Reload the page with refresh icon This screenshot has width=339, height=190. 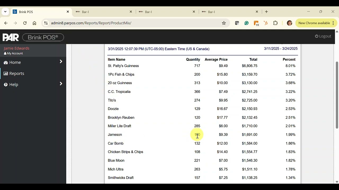click(x=25, y=23)
